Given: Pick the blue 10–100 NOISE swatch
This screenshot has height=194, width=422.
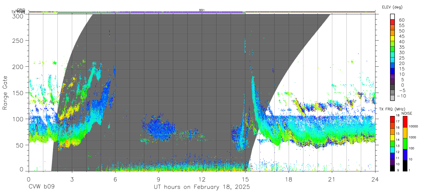Looking at the screenshot, I should pos(406,154).
